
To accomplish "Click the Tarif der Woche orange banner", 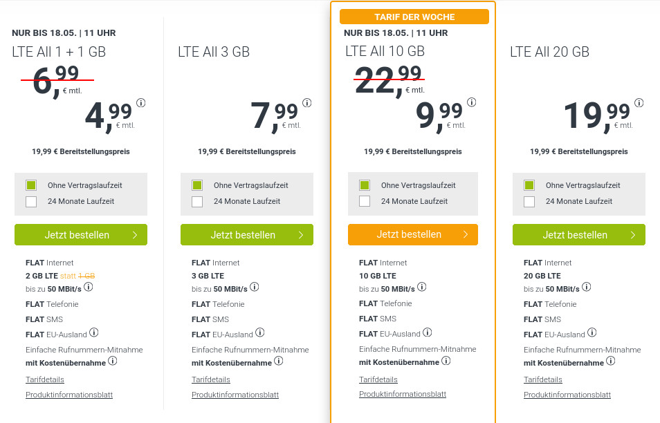I will 414,17.
